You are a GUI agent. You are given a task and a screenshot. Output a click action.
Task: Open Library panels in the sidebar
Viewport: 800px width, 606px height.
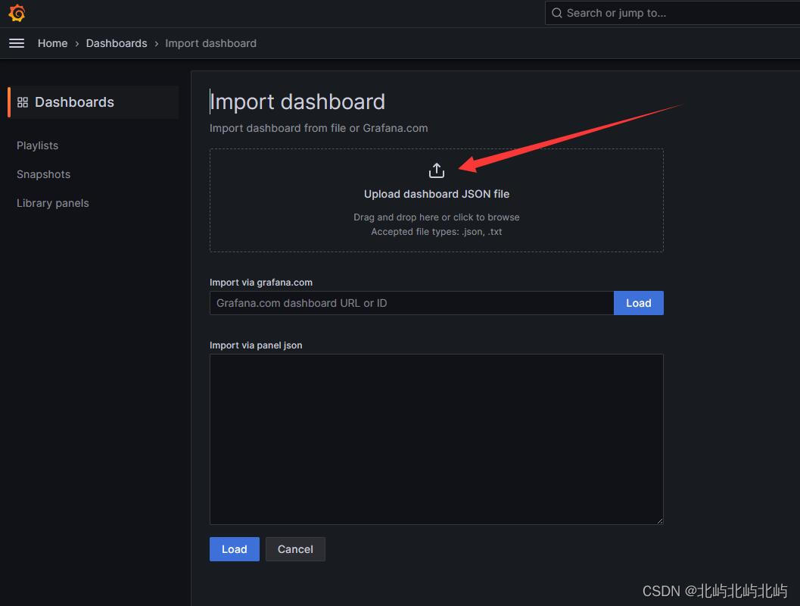point(52,203)
